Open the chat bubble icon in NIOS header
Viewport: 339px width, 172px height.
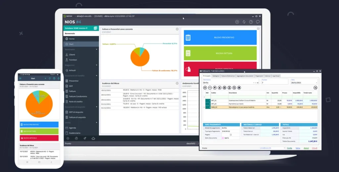point(258,22)
